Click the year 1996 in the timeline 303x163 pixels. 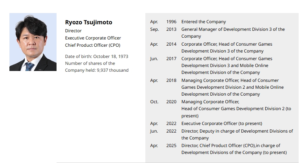[171, 22]
